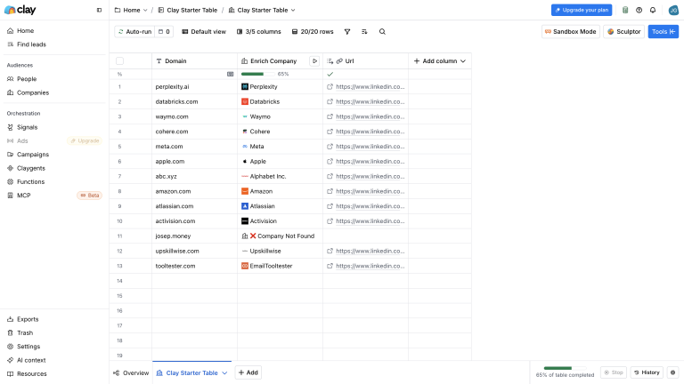Click the Enrich Company 65% progress bar
This screenshot has height=384, width=684.
[x=258, y=74]
